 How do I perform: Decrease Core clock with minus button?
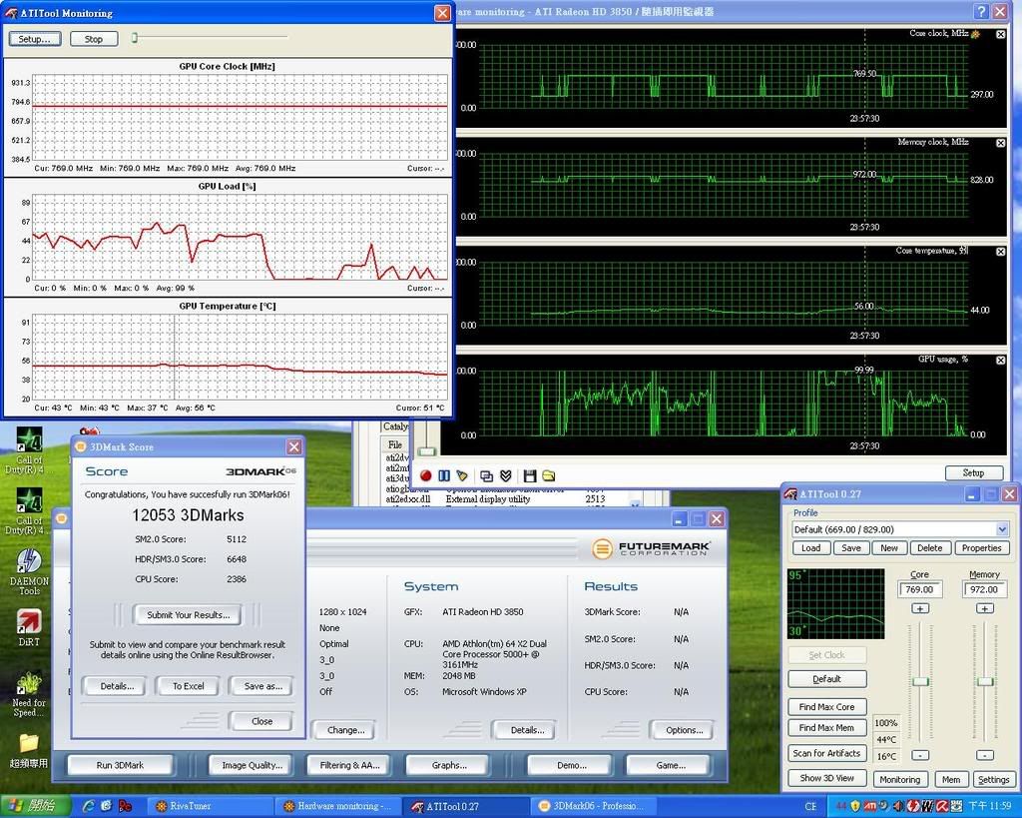[919, 755]
